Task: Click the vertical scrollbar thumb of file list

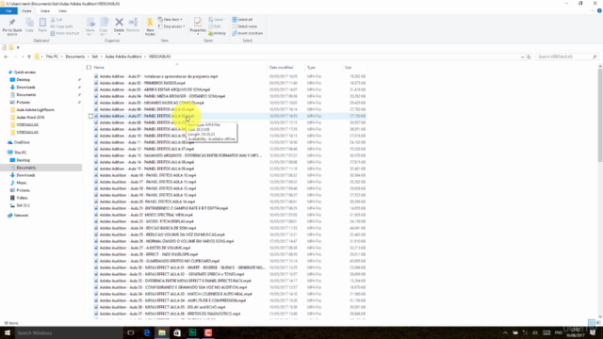Action: point(600,115)
